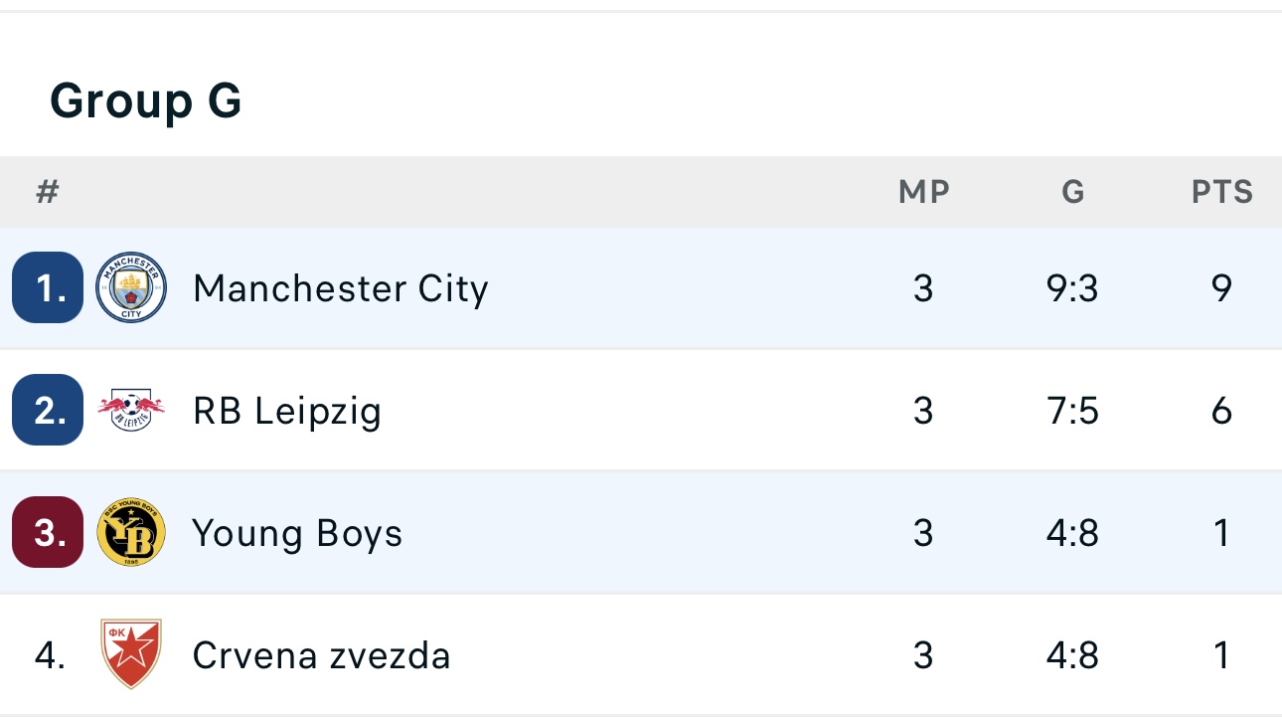Open the Crvena zvezda team name link
Screen dimensions: 1282x718
[322, 655]
